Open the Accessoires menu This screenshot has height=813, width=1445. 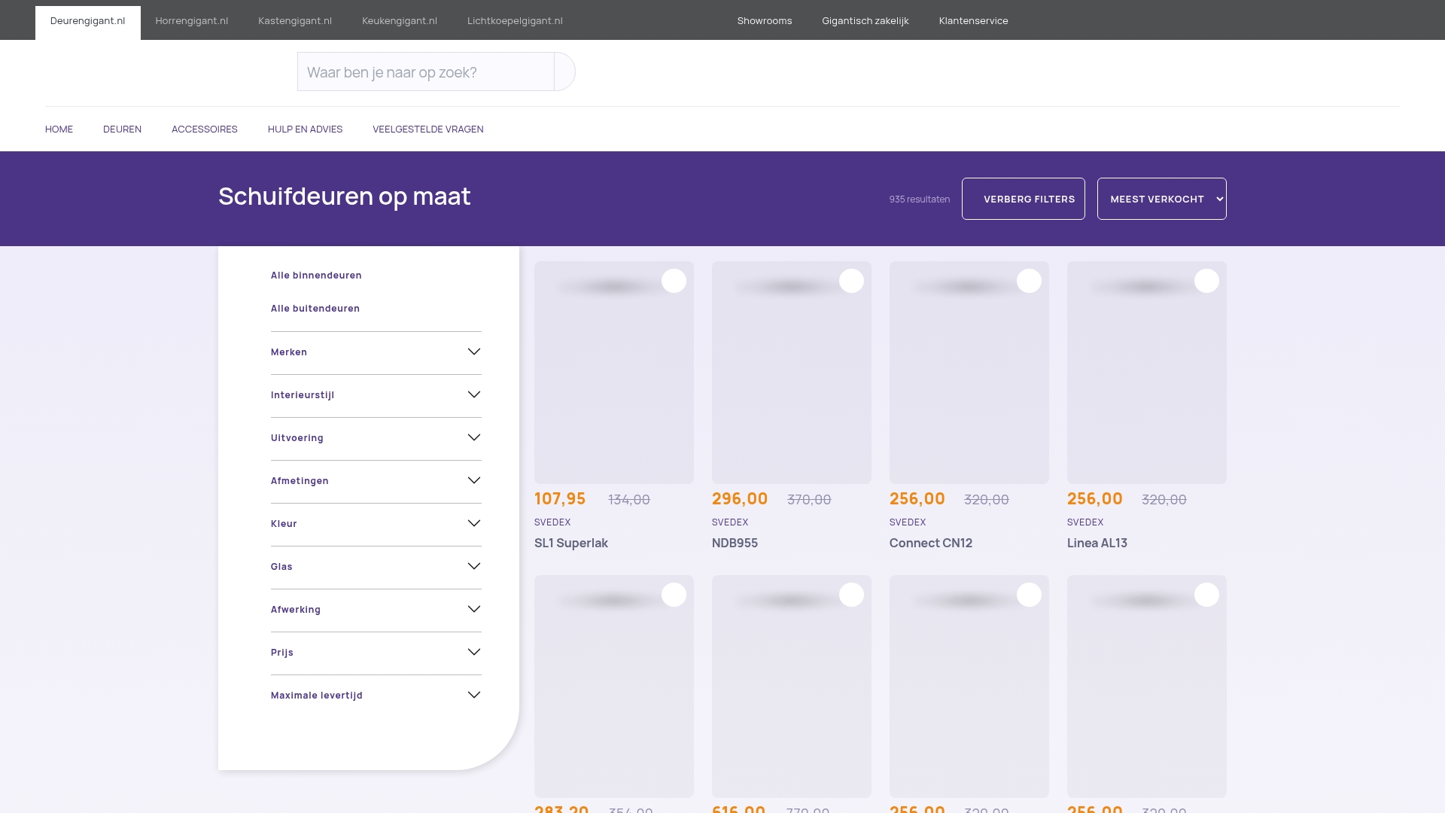(205, 129)
